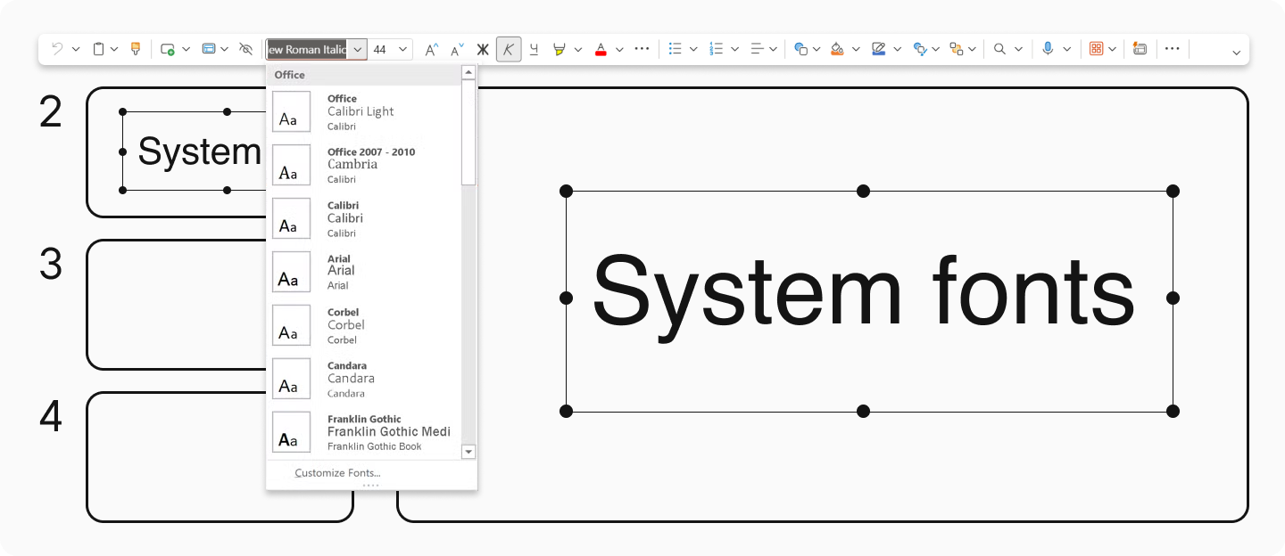This screenshot has width=1285, height=556.
Task: Toggle underline formatting (Ч)
Action: 534,49
